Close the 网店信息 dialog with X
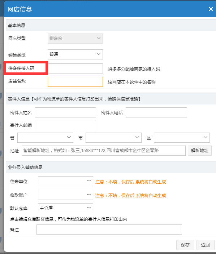The height and width of the screenshot is (254, 216). pos(211,9)
